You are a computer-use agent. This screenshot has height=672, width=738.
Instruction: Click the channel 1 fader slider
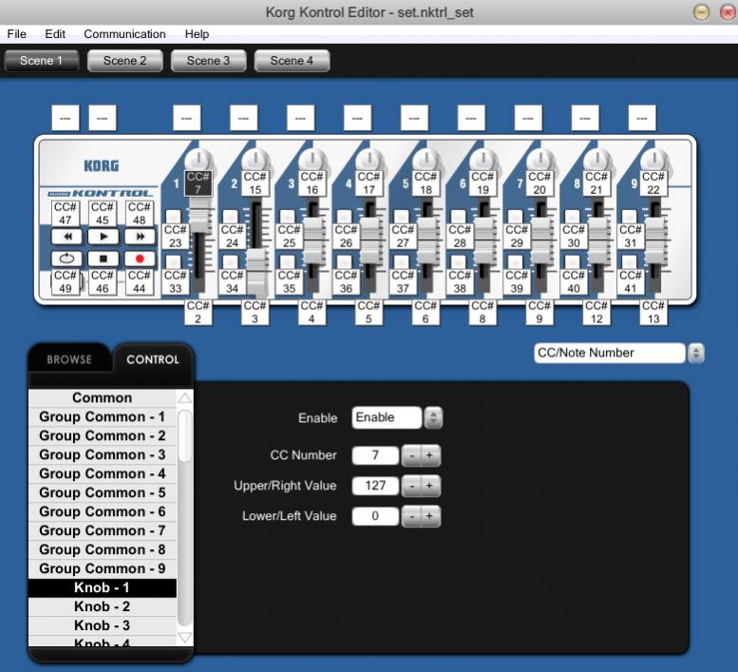(x=200, y=214)
